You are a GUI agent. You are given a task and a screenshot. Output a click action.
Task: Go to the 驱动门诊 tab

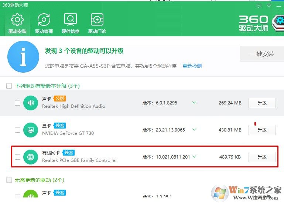coord(97,23)
